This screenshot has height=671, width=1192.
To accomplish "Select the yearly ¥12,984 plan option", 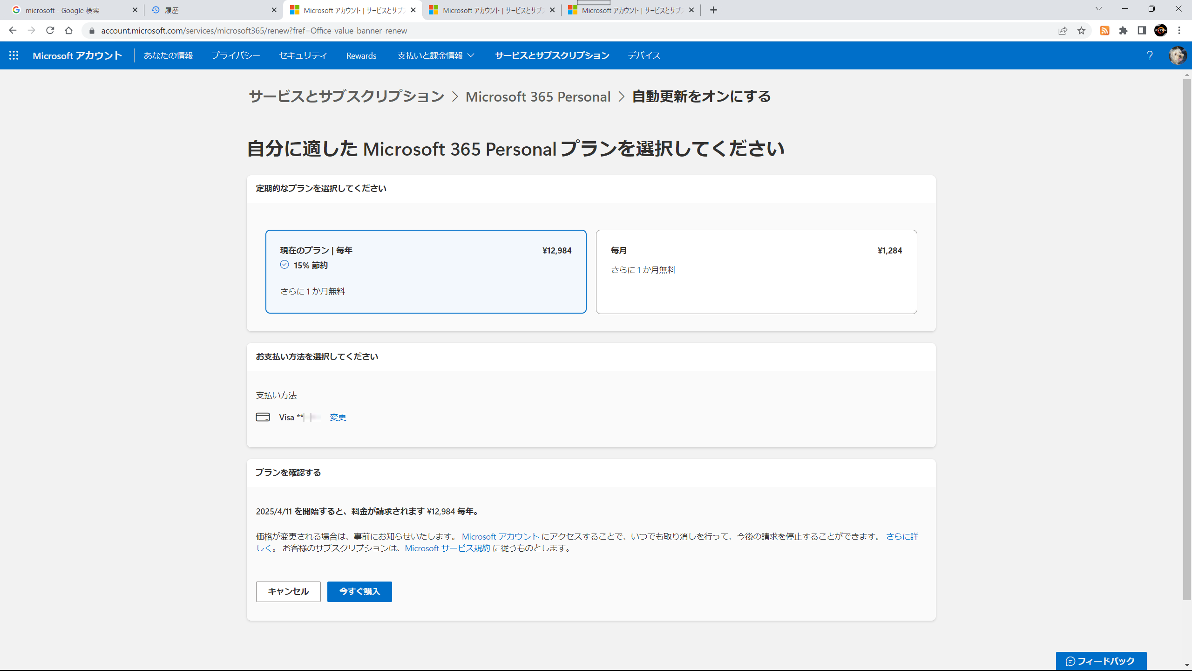I will tap(426, 272).
